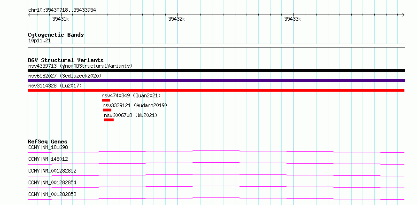Click the magenta intron line under CCNY|NM_145012
The width and height of the screenshot is (418, 205).
(216, 163)
